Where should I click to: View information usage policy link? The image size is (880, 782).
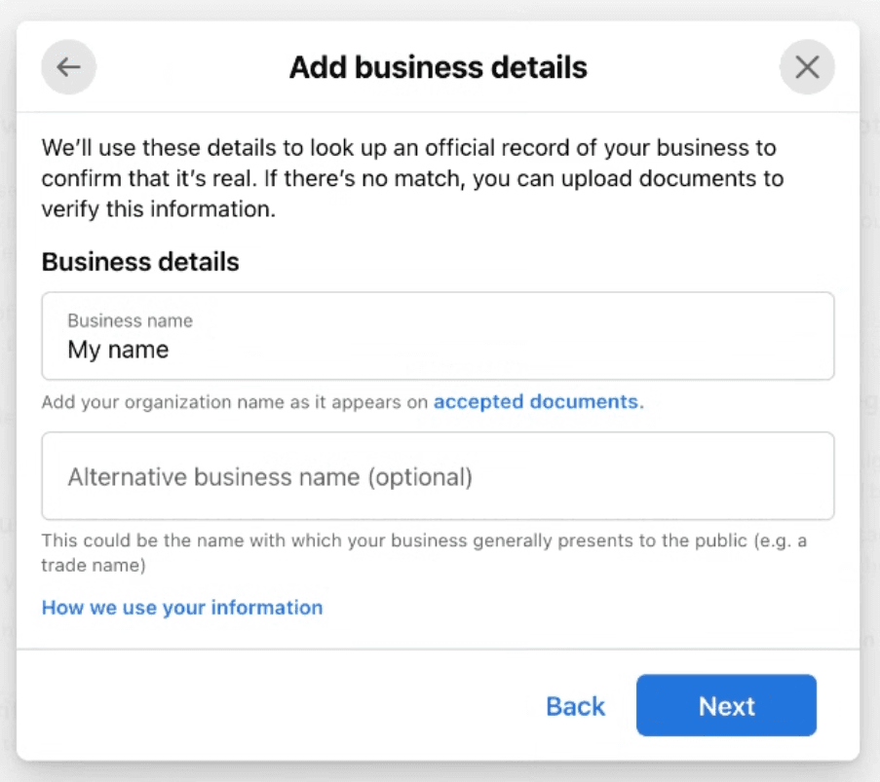pyautogui.click(x=181, y=607)
